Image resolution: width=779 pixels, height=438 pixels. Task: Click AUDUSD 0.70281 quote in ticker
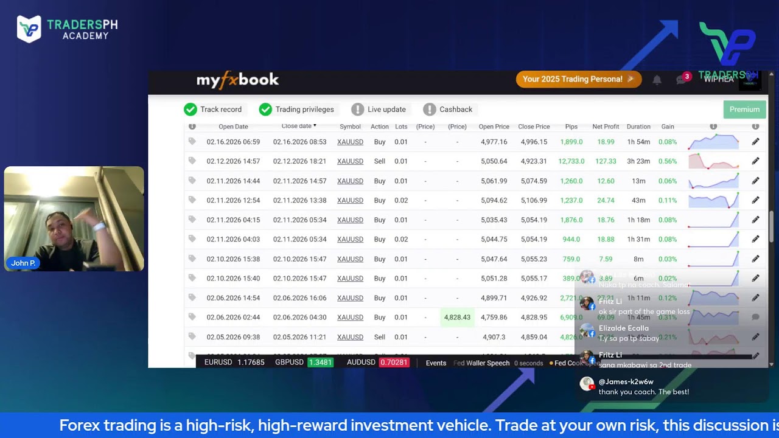[x=377, y=363]
